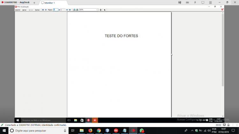The image size is (239, 134).
Task: Open the People icon in system tray
Action: click(186, 131)
